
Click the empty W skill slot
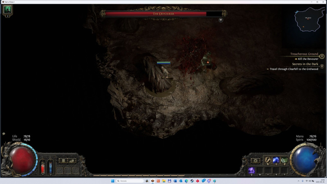[x=260, y=170]
